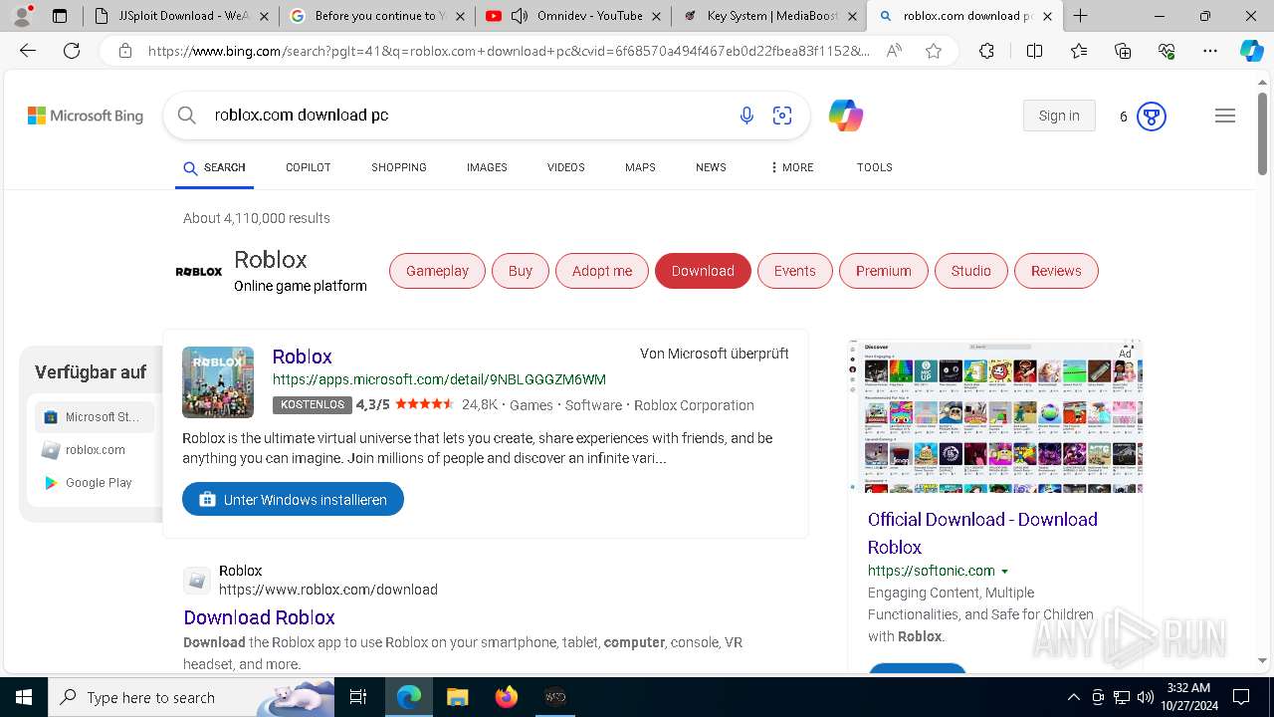Open Microsoft Rewards trophy icon
The width and height of the screenshot is (1274, 717).
pos(1151,117)
